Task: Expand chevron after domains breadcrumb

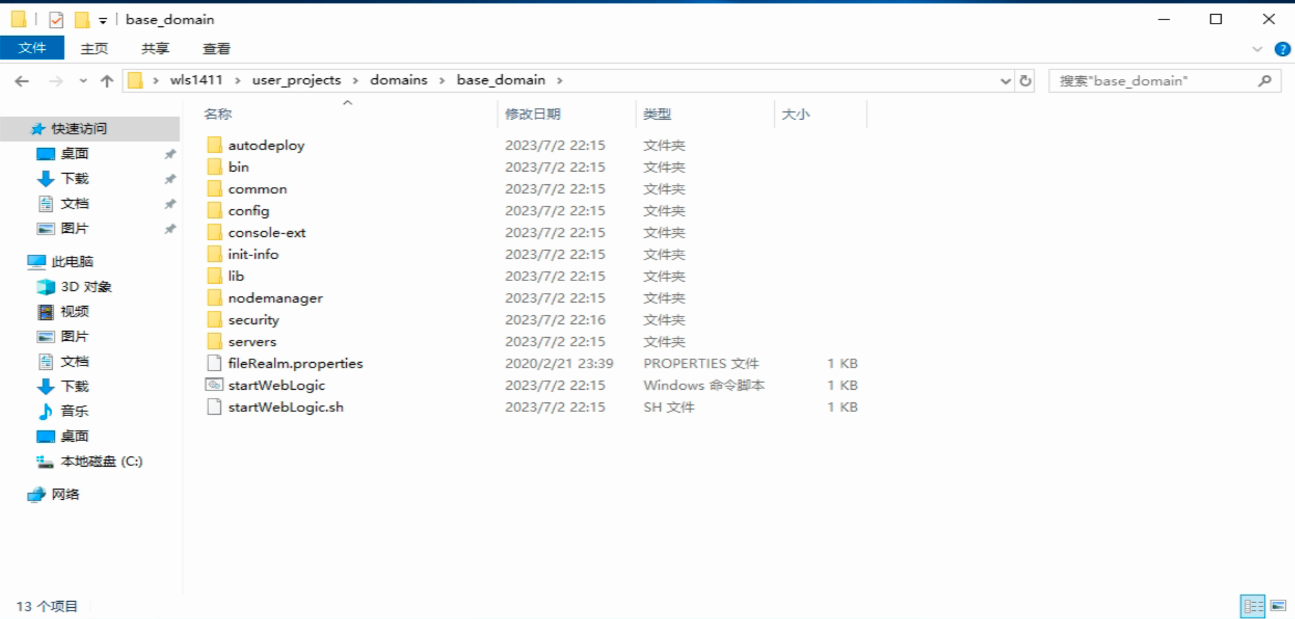Action: (x=442, y=80)
